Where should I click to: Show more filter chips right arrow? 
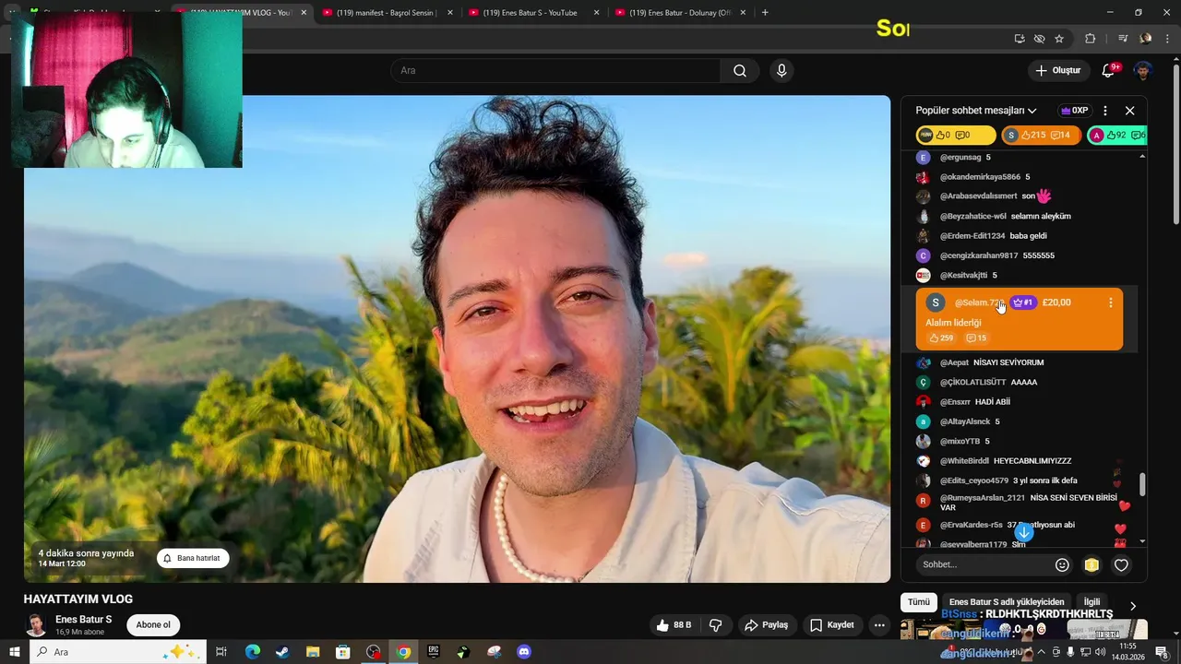pyautogui.click(x=1133, y=606)
